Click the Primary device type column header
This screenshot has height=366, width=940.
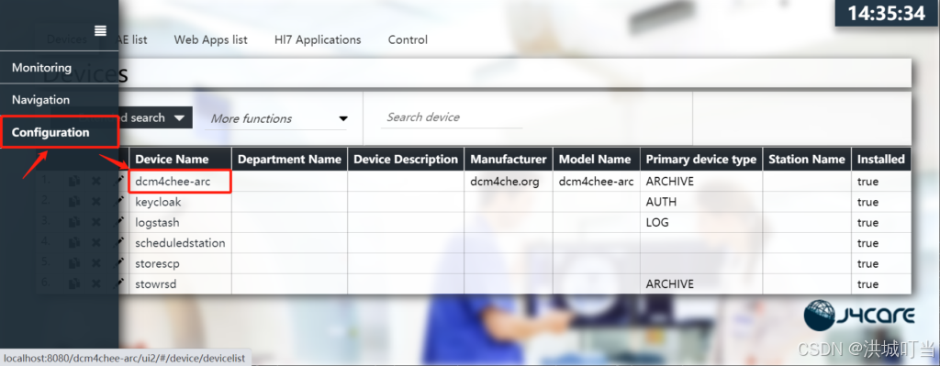point(700,160)
